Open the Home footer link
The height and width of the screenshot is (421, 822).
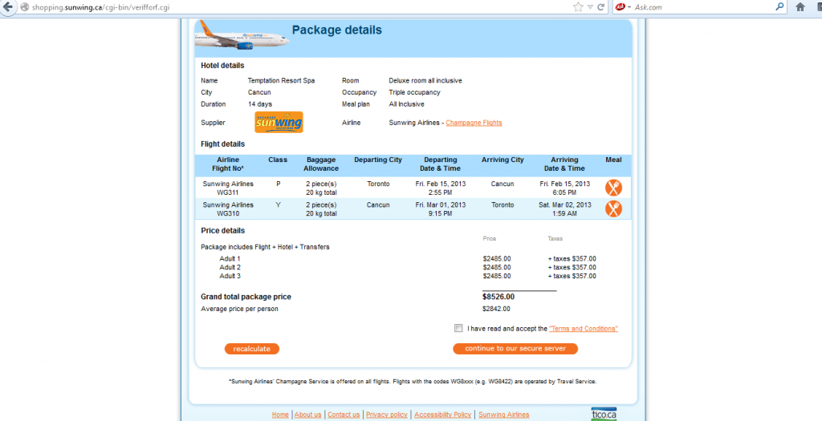point(280,415)
